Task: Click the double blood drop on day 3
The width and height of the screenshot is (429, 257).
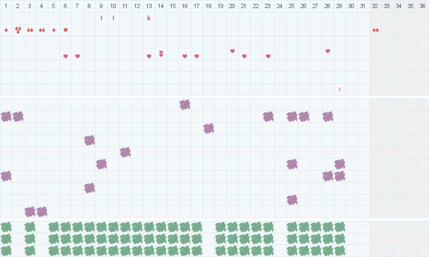Action: click(30, 30)
